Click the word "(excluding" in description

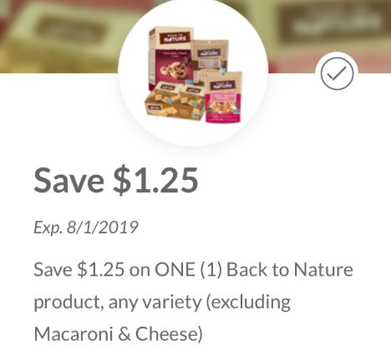click(248, 302)
